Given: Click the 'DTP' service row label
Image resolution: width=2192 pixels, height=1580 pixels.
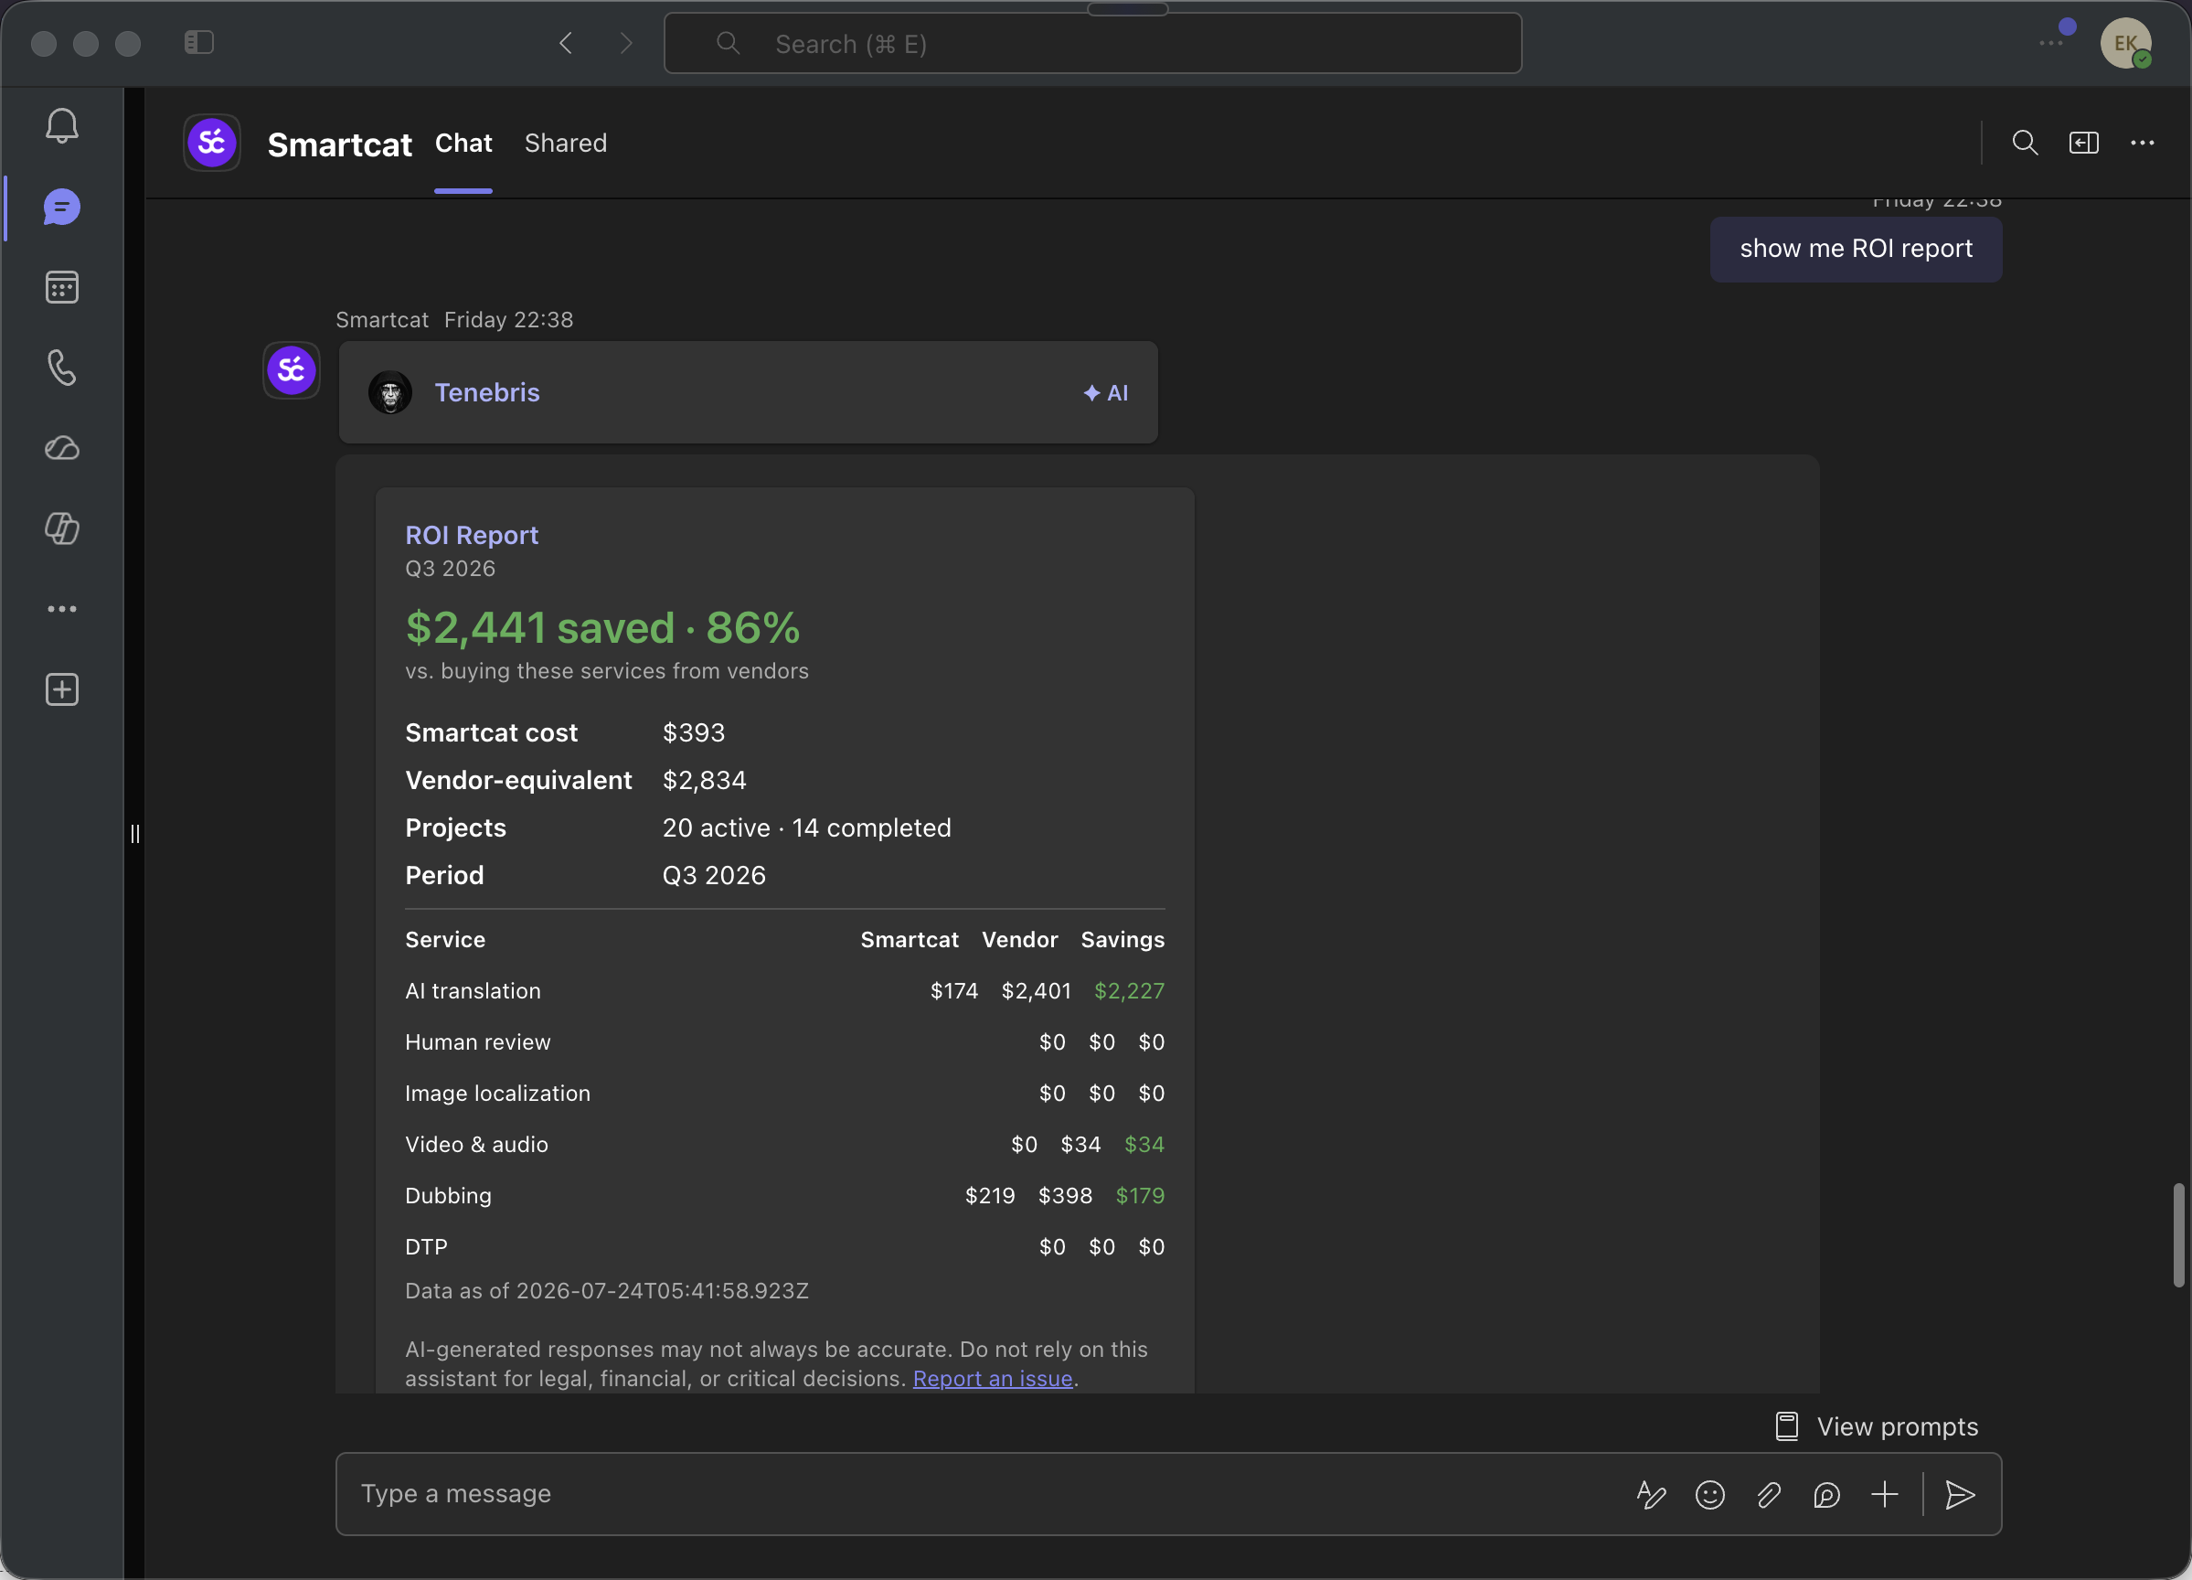Looking at the screenshot, I should tap(426, 1246).
